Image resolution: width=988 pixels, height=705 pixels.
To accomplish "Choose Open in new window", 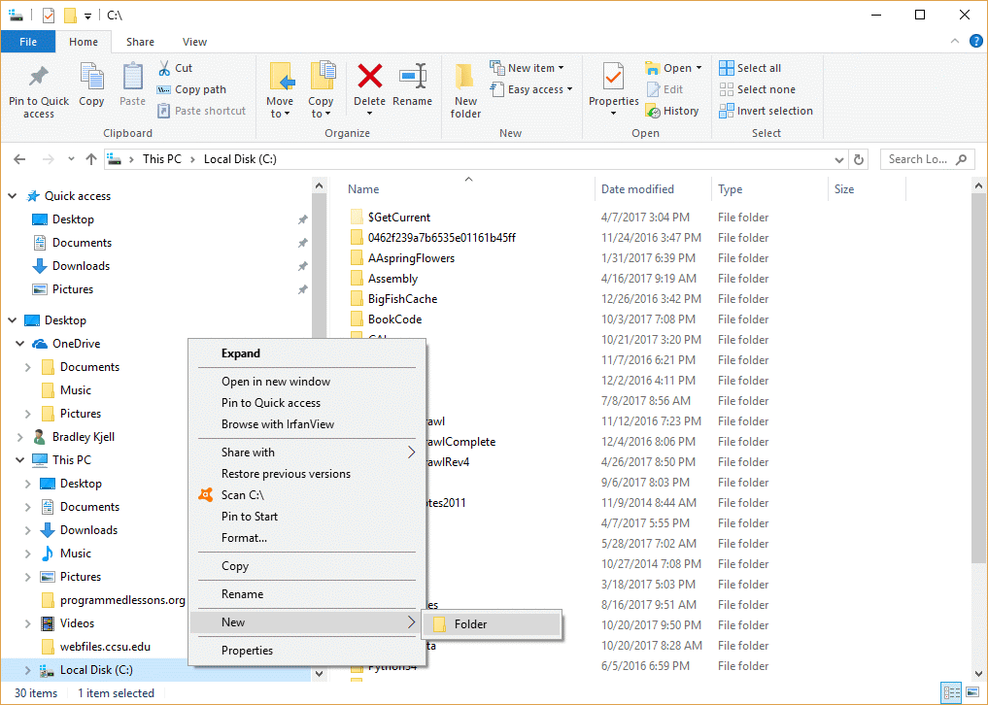I will [307, 382].
